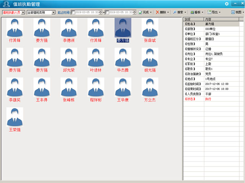Select the avatar of 叶进林
The width and height of the screenshot is (245, 183).
pos(96,58)
